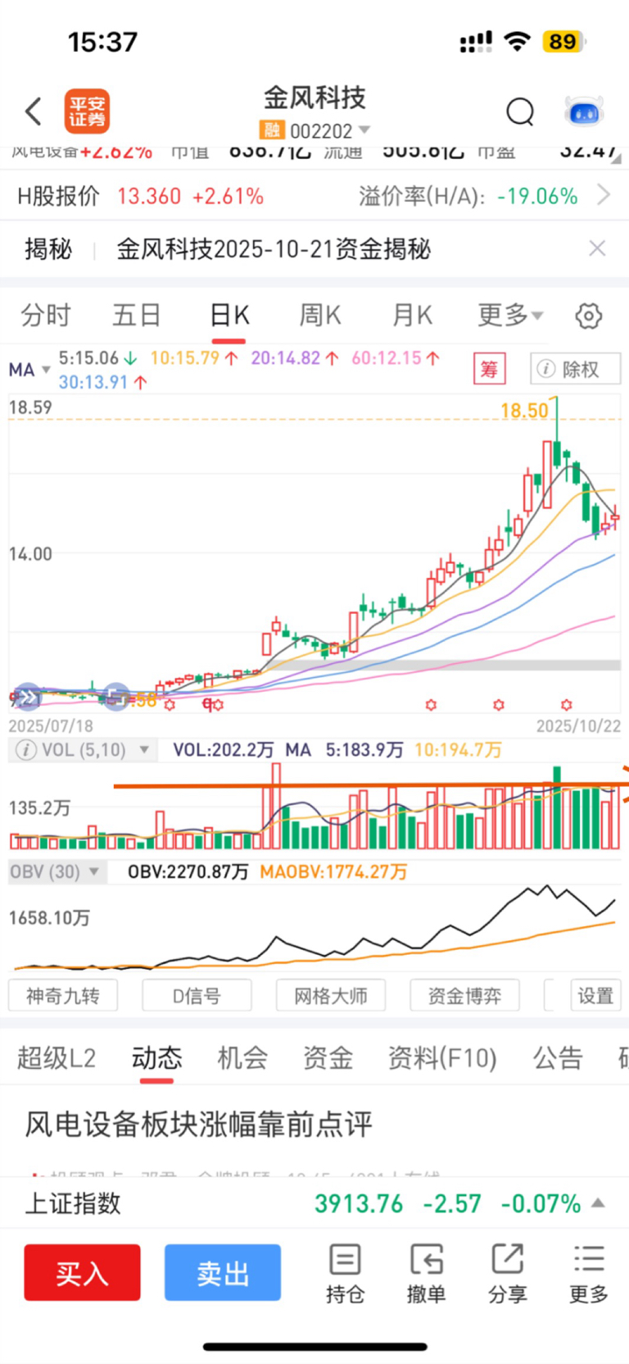This screenshot has height=1364, width=629.
Task: Select the 网格大师 indicator button
Action: click(x=331, y=995)
